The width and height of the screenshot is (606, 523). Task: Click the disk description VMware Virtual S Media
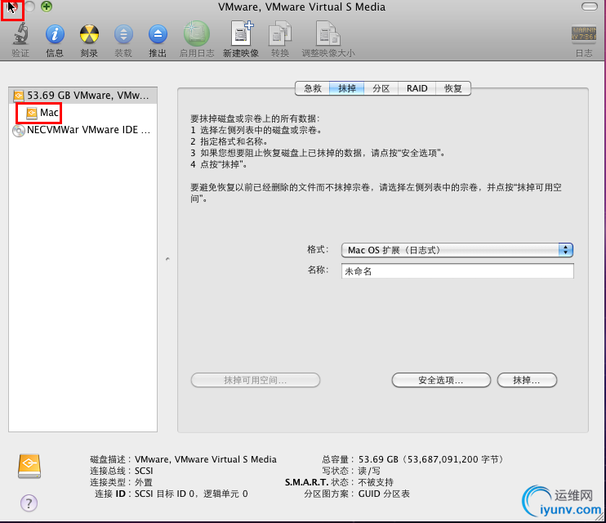(x=206, y=459)
